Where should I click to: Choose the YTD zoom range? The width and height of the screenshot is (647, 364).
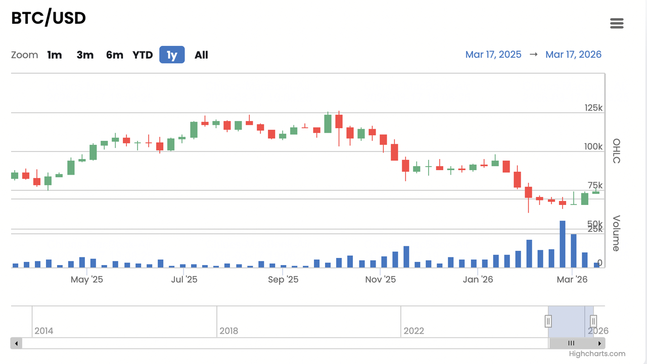[x=143, y=55]
